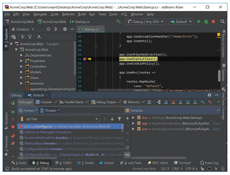Open the Tests menu
Viewport: 230px width, 175px height.
click(102, 14)
